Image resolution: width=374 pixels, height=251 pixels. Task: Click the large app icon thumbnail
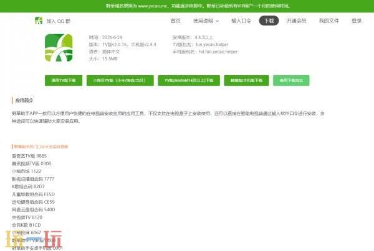pos(59,48)
